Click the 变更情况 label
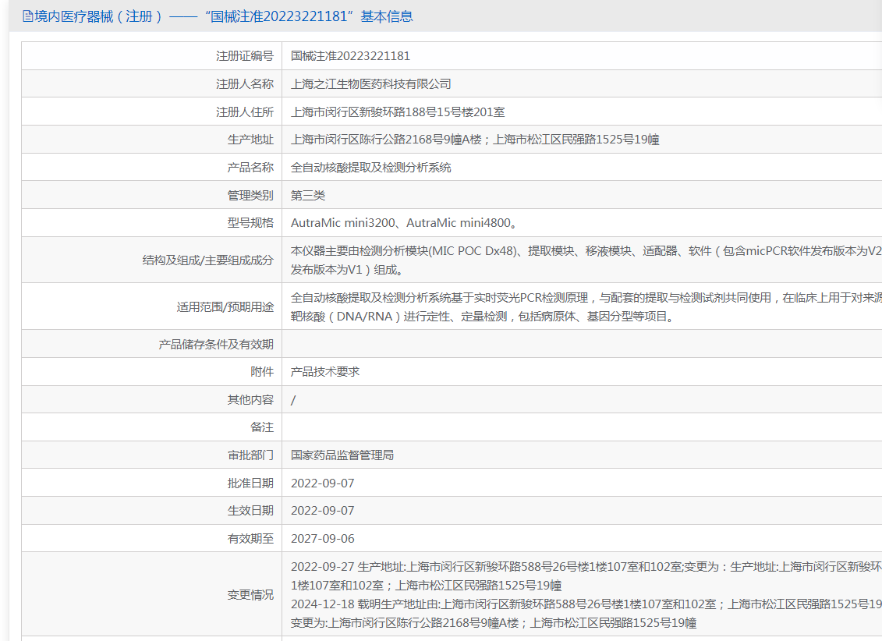The height and width of the screenshot is (641, 882). 250,595
